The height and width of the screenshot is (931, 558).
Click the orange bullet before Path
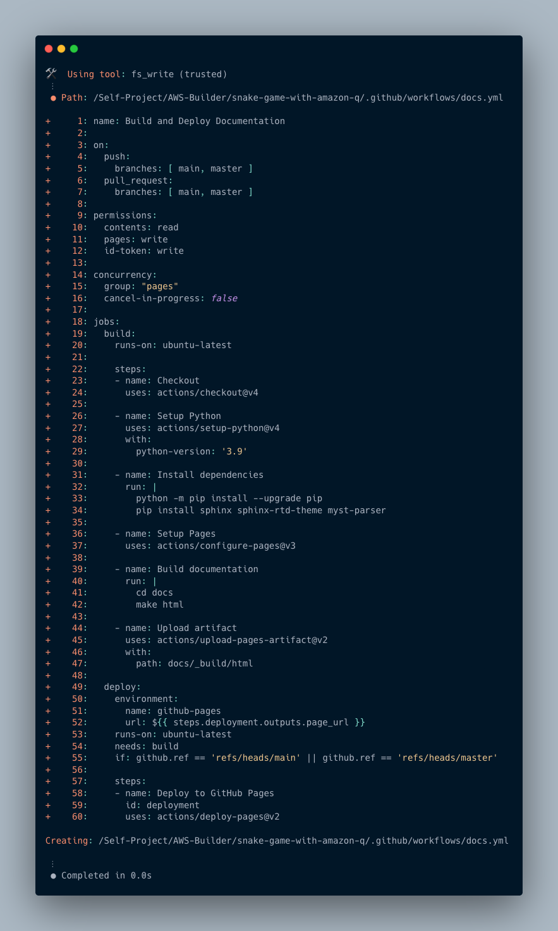click(53, 98)
